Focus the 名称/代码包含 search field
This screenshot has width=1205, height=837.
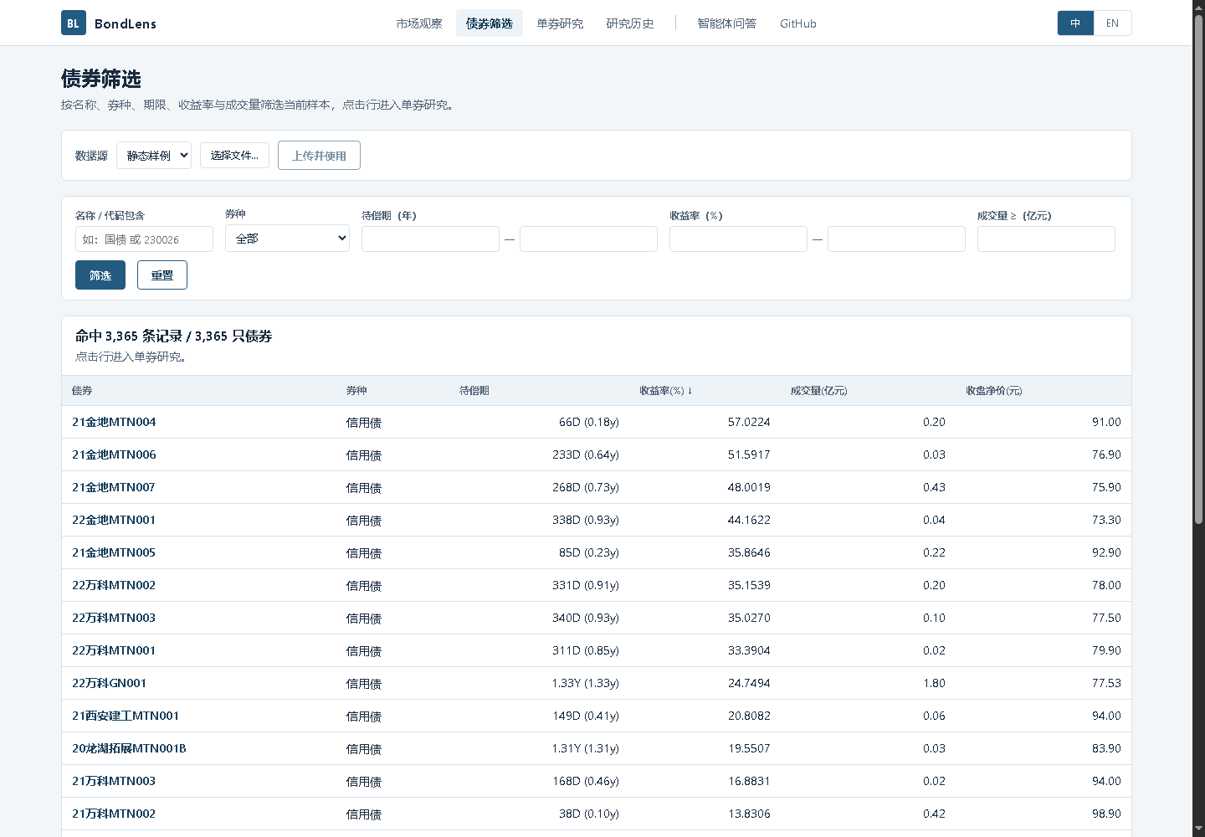[x=144, y=239]
